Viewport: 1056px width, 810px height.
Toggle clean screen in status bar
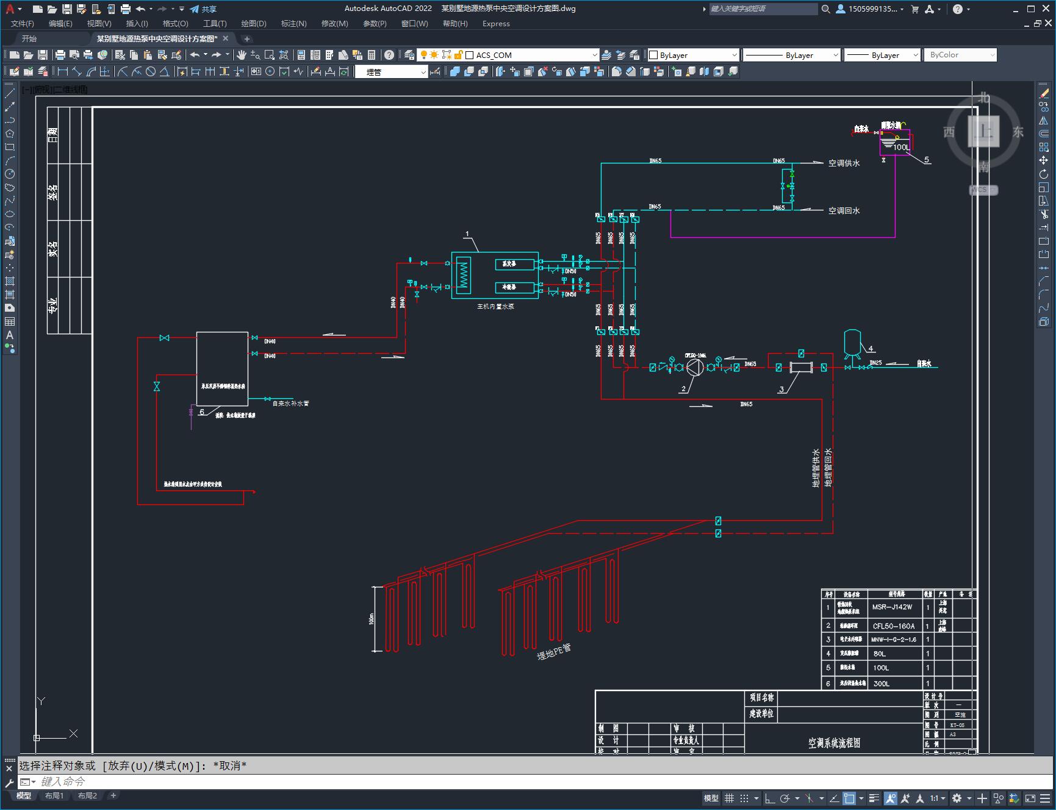click(x=1030, y=798)
